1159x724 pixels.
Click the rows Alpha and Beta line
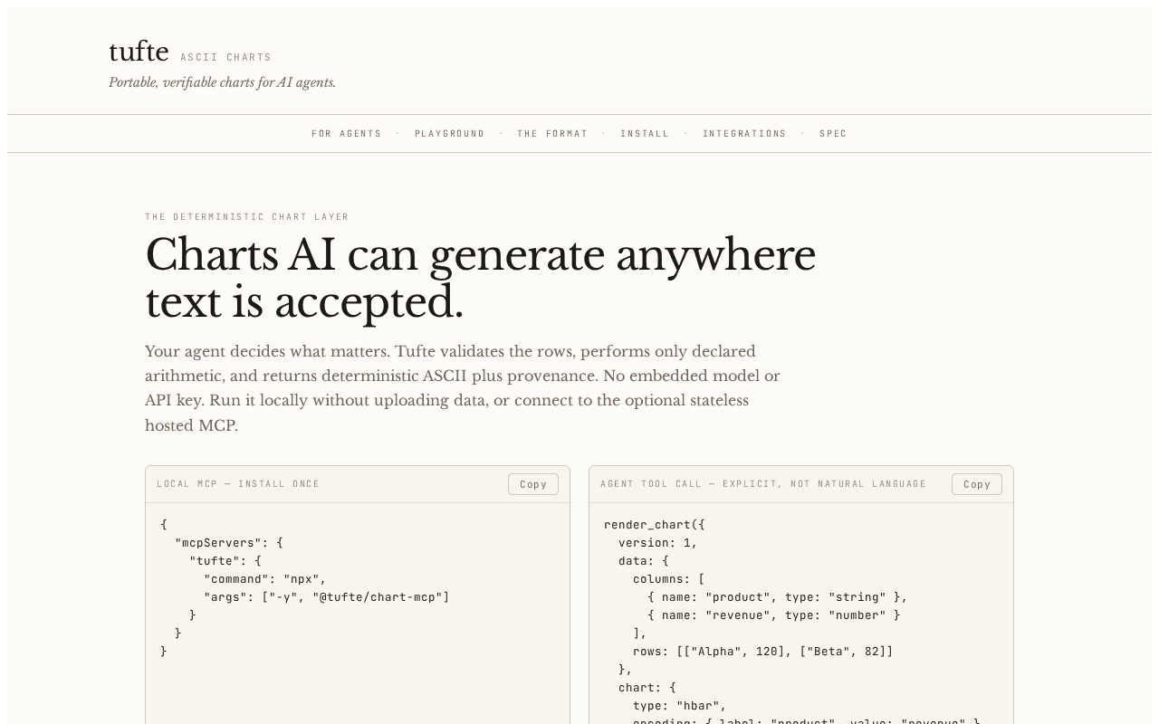[x=763, y=652]
